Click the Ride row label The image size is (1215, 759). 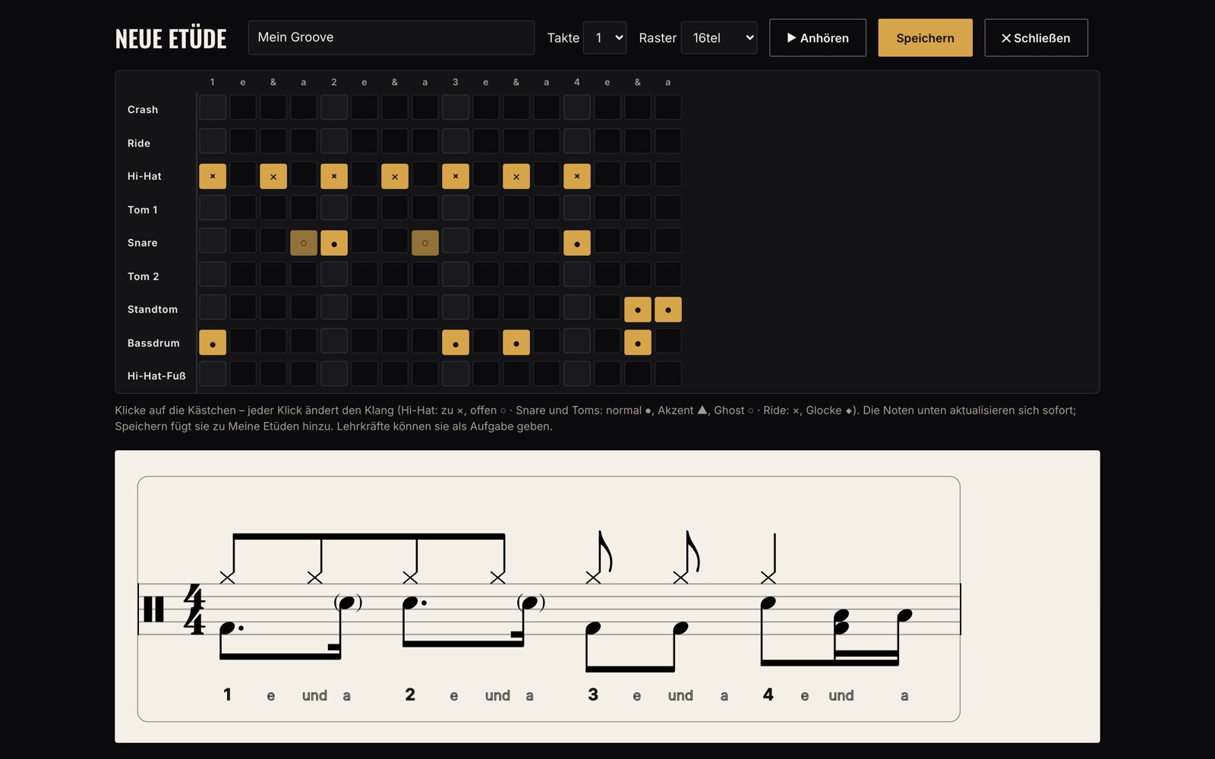(x=139, y=143)
